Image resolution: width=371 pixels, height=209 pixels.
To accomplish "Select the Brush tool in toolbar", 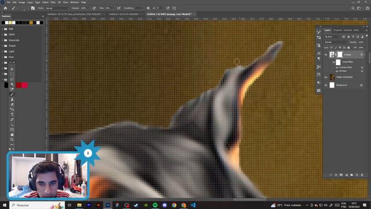I will (12, 94).
